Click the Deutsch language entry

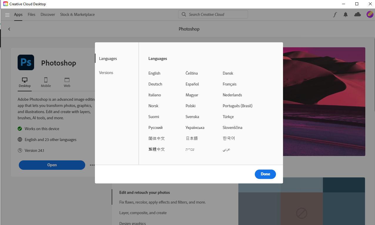(x=155, y=84)
